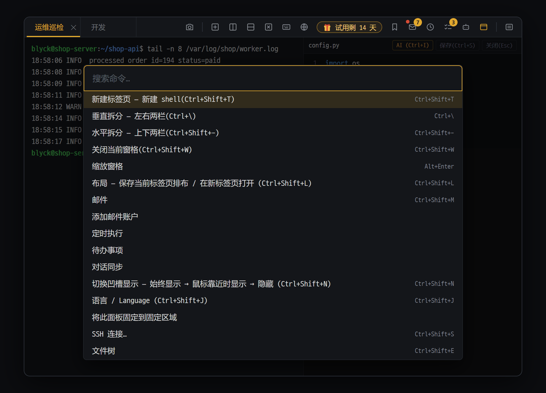546x393 pixels.
Task: Click the 试用剩 14 天 trial badge
Action: (349, 27)
